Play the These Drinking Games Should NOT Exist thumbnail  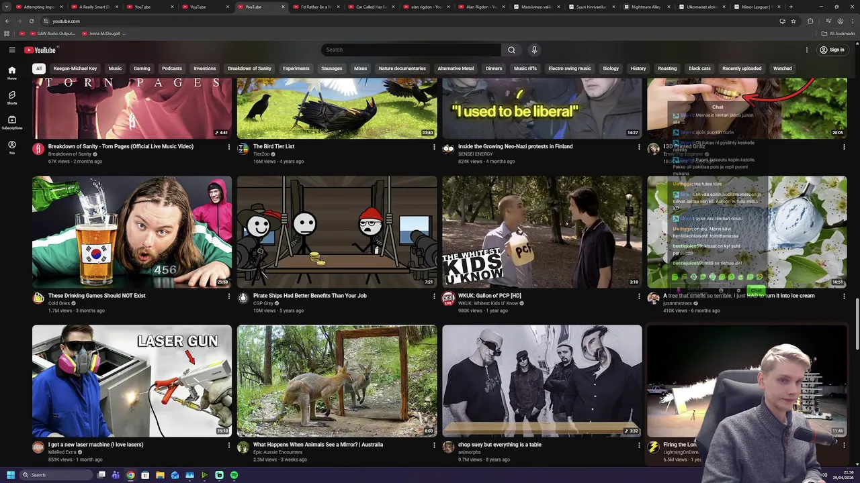(132, 232)
